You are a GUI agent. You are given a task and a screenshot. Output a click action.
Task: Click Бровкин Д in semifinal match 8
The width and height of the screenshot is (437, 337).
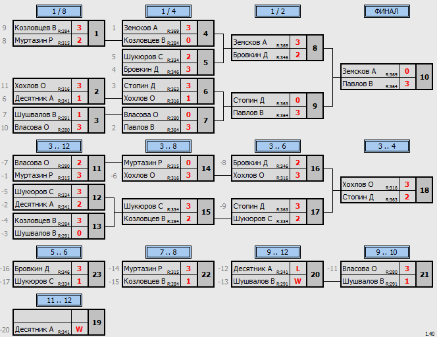[251, 55]
